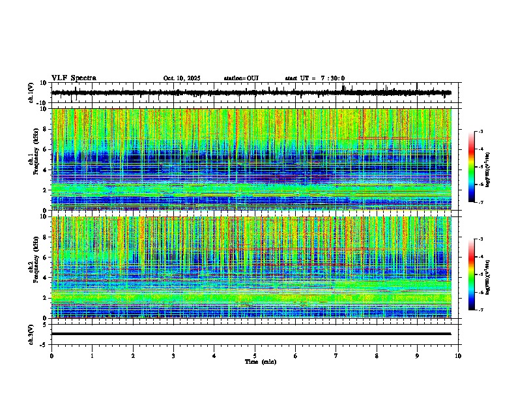Viewport: 516px width, 399px height.
Task: Select the "start UT = 7:30:0" text
Action: coord(315,78)
